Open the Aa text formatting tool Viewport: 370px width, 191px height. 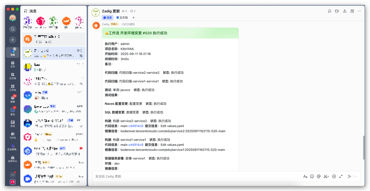305,176
